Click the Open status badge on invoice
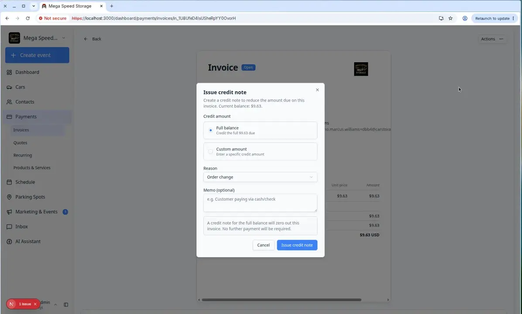The height and width of the screenshot is (314, 522). pos(248,68)
